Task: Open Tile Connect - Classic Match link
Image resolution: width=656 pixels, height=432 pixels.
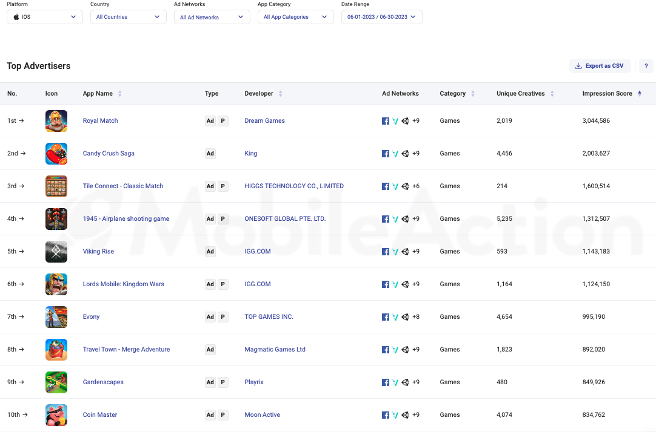Action: [123, 186]
